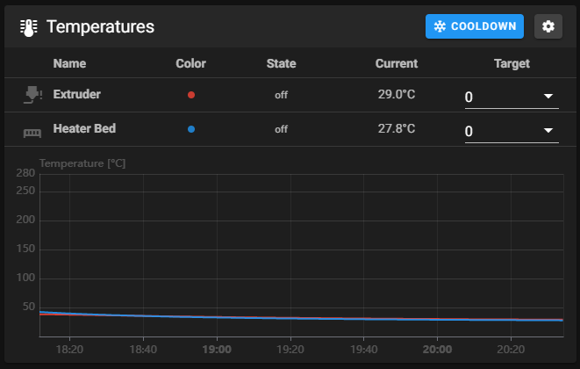Open temperature panel settings gear

coord(548,26)
